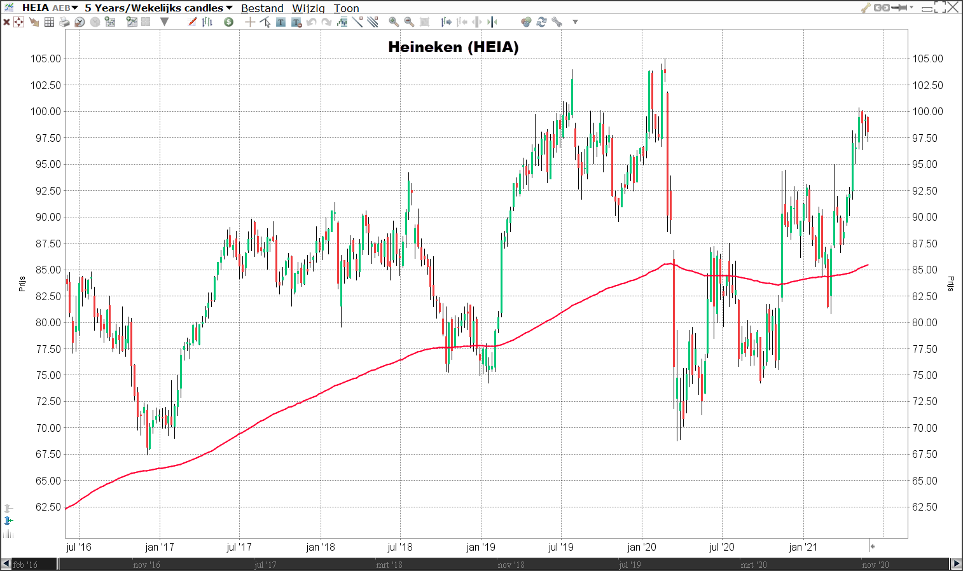Shift bars left with arrow icon
This screenshot has height=571, width=963.
point(462,22)
